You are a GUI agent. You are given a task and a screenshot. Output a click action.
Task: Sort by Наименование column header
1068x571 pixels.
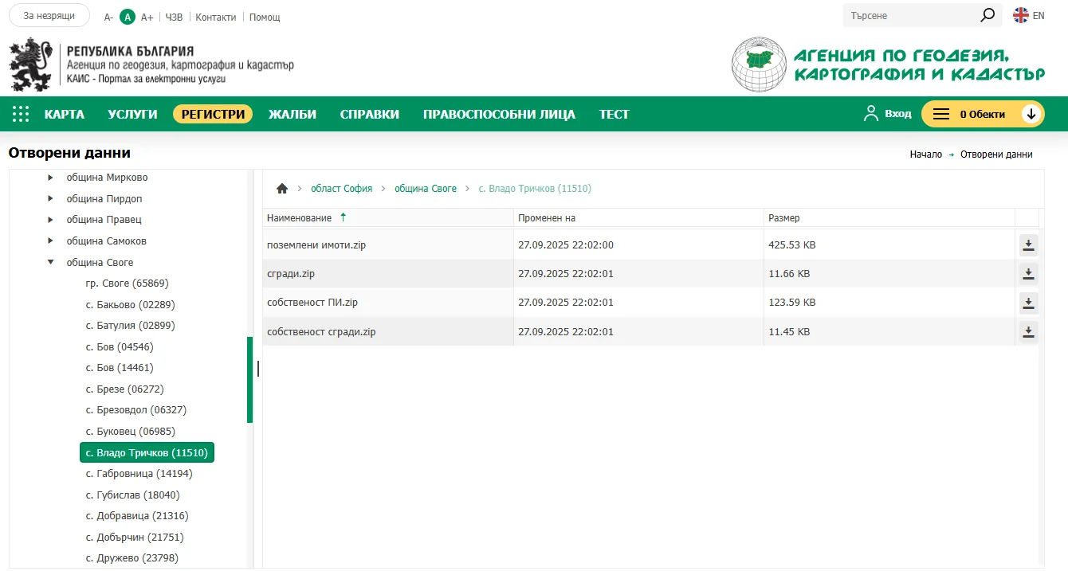tap(299, 217)
